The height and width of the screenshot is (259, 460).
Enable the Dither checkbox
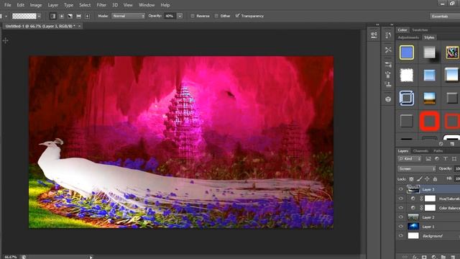216,16
